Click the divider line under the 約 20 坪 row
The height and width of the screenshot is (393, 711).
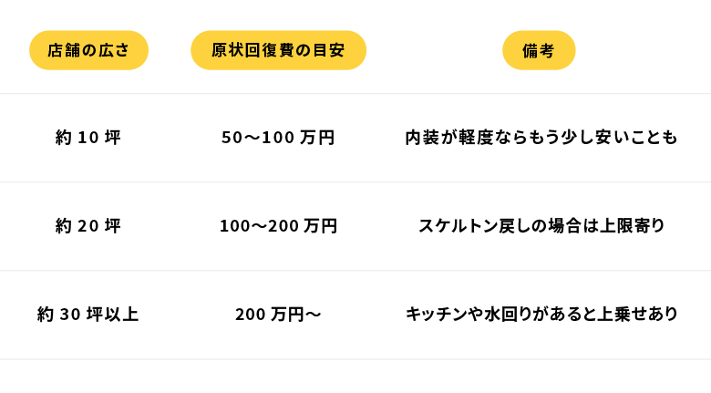tap(355, 270)
